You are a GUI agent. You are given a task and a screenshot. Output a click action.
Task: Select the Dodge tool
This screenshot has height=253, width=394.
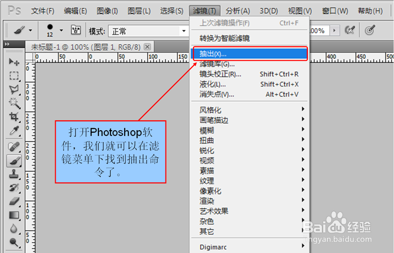[x=14, y=242]
